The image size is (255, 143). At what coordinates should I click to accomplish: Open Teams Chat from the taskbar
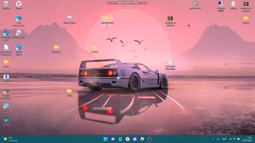(x=113, y=139)
